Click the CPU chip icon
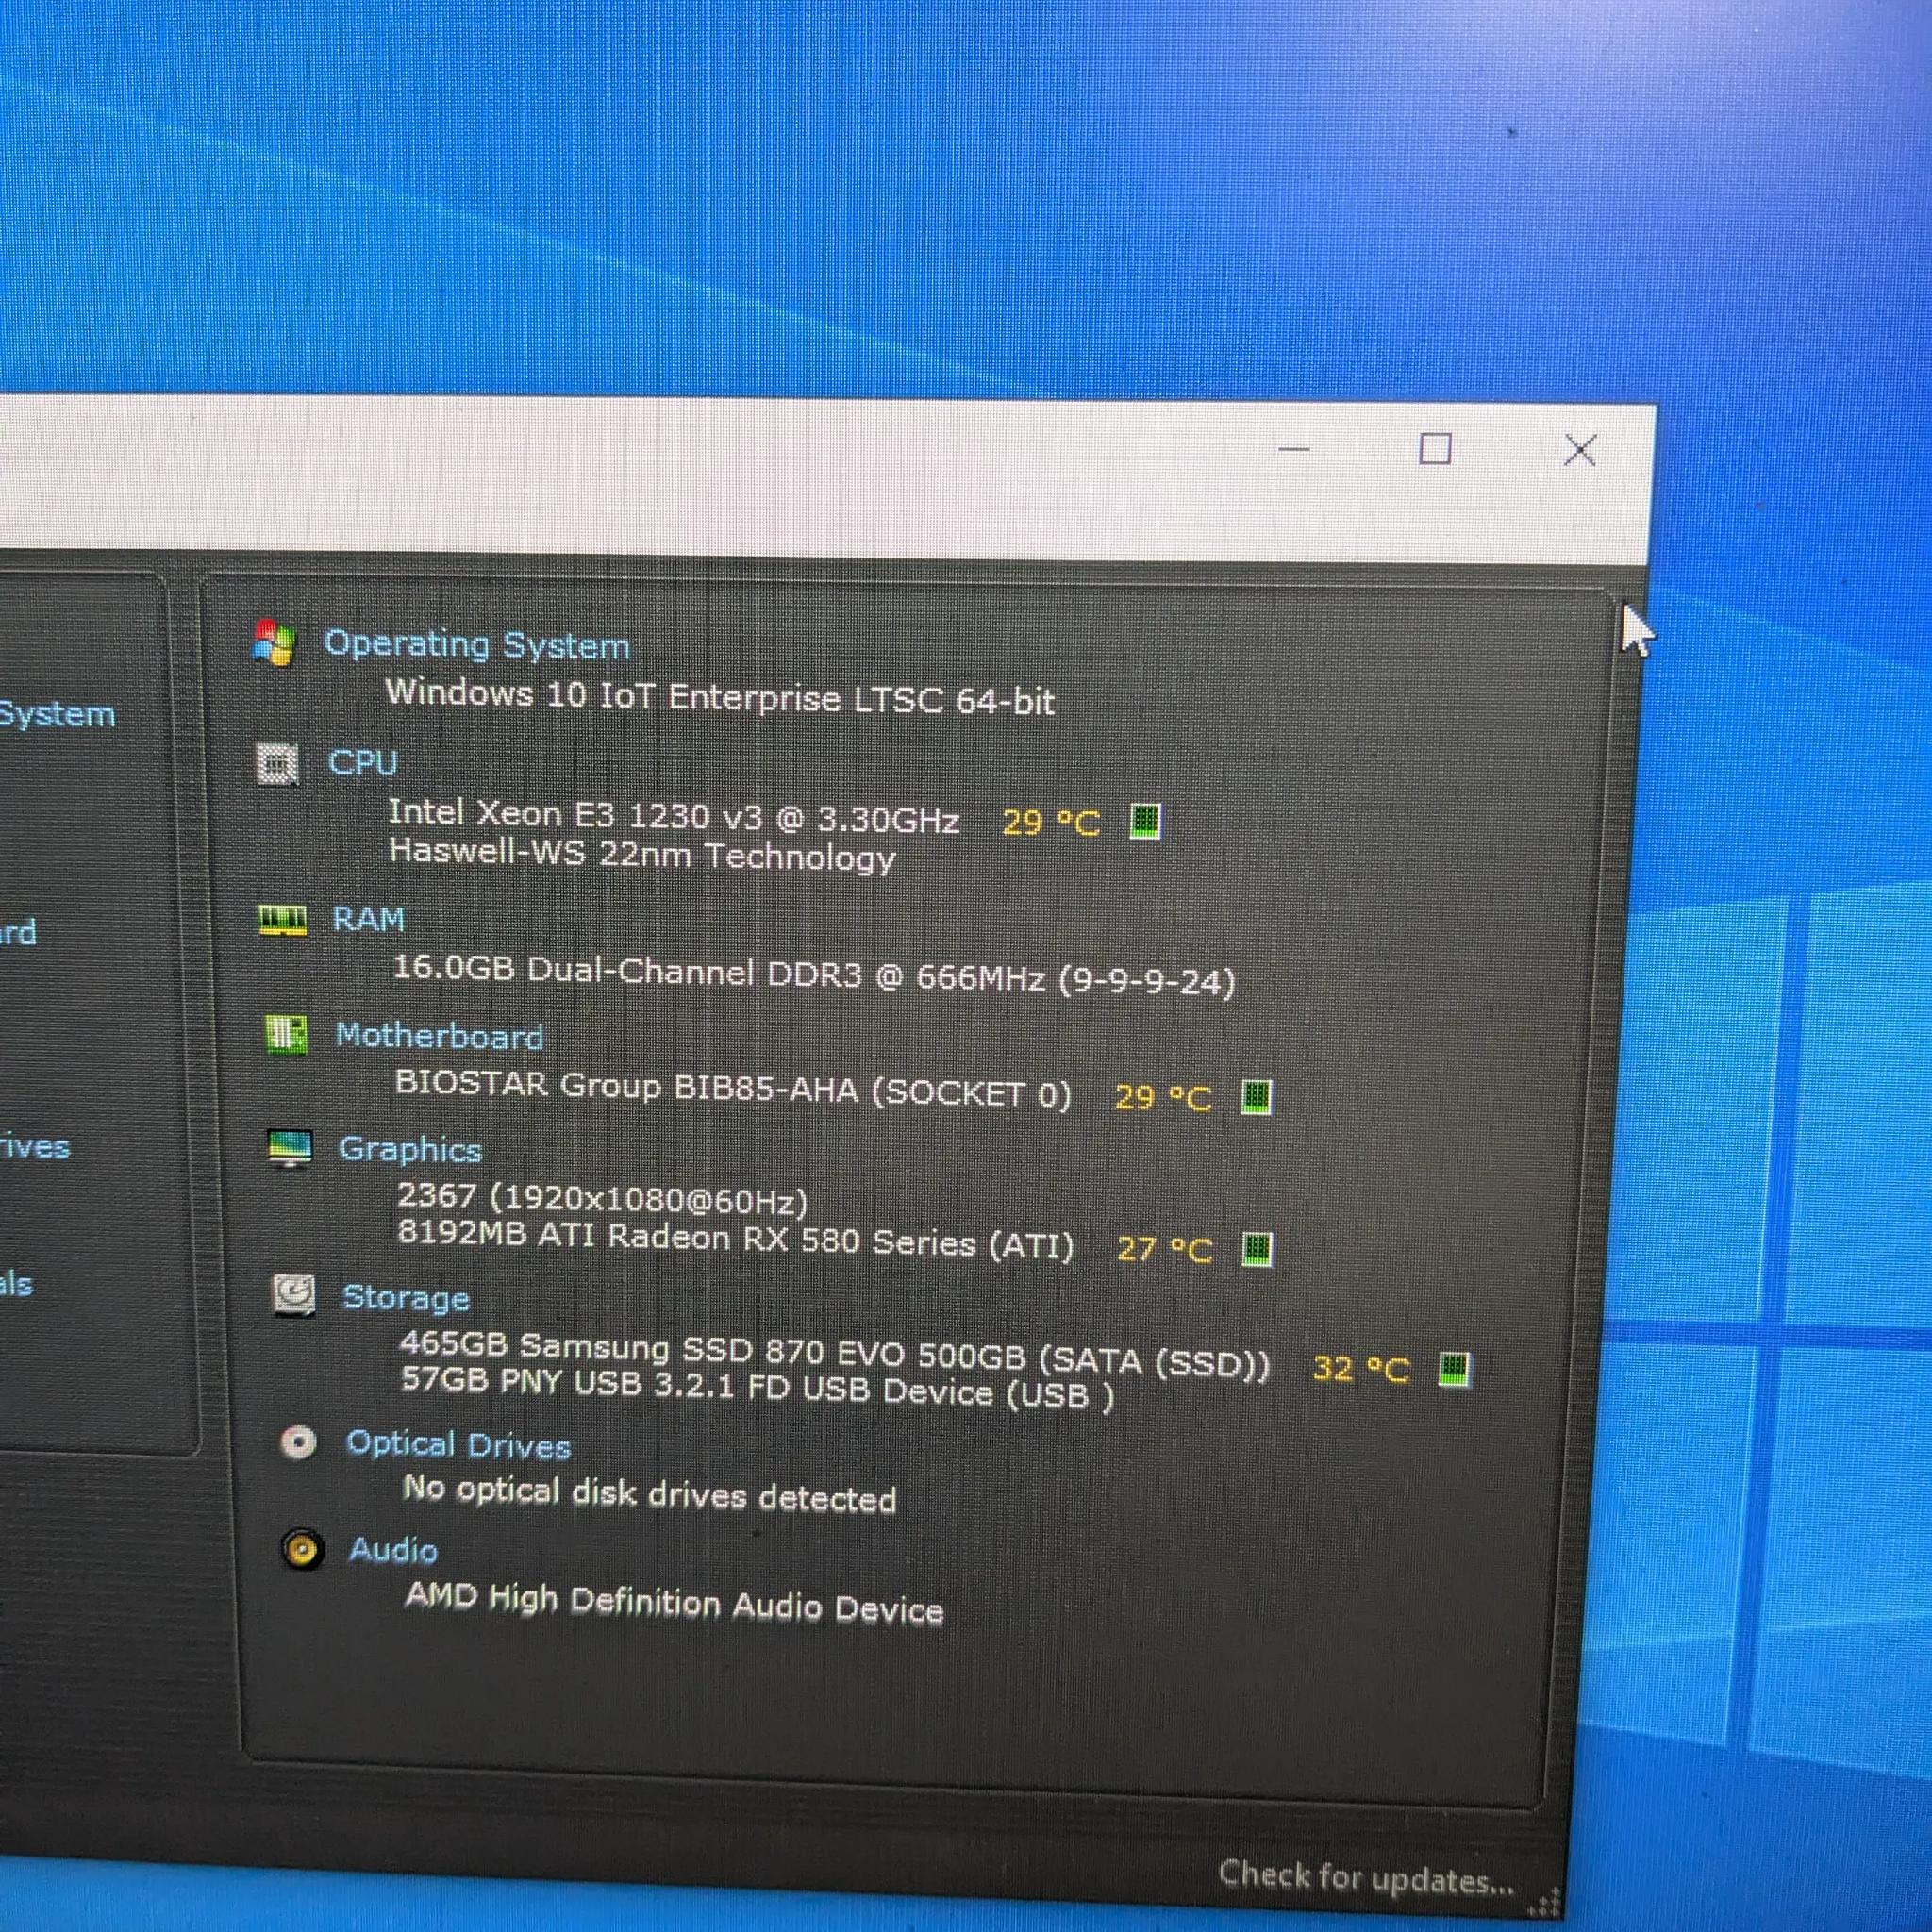 point(278,764)
